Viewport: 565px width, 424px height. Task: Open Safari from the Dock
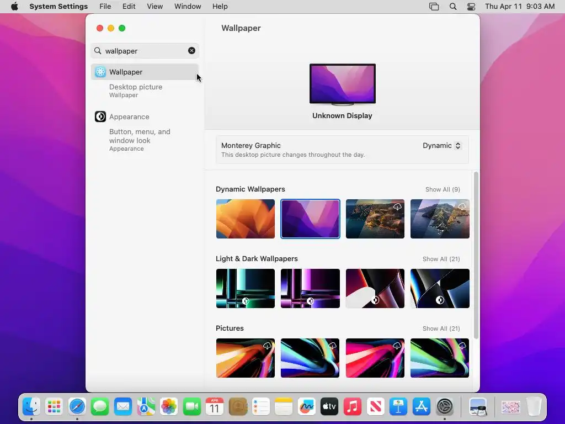point(77,407)
